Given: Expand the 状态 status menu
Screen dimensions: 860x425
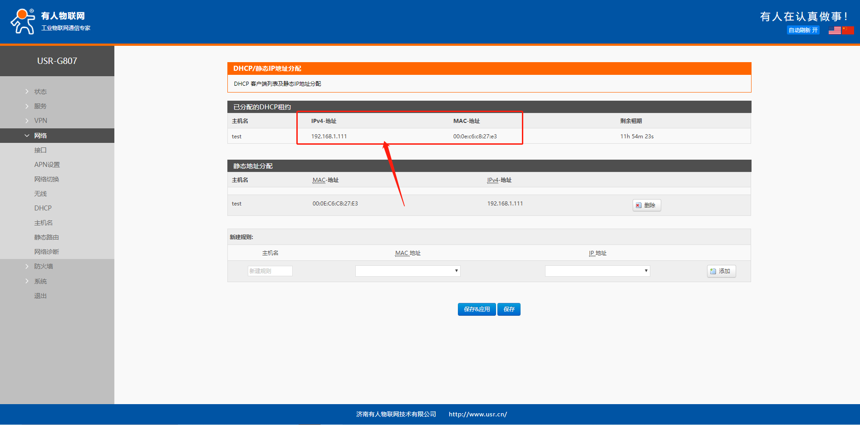Looking at the screenshot, I should [x=40, y=92].
